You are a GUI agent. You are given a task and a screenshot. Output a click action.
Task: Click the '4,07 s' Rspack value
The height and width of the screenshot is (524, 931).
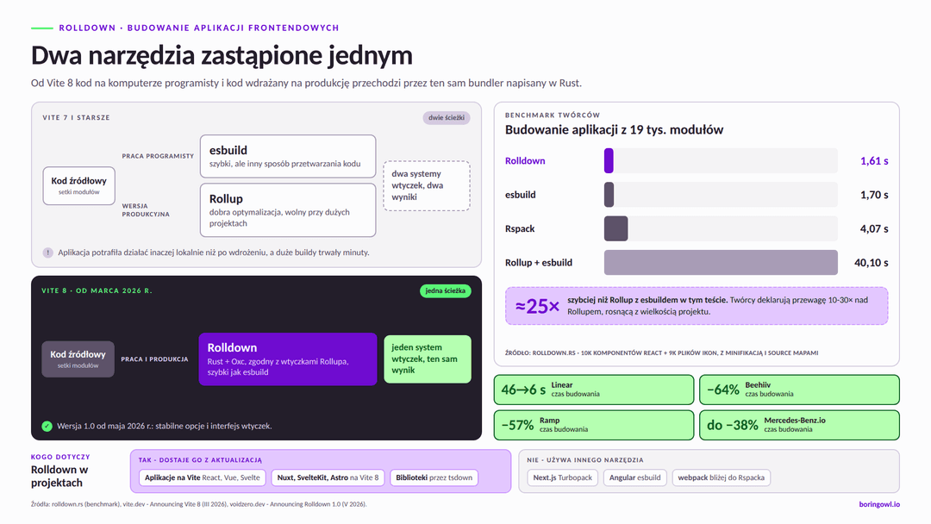[x=874, y=228]
